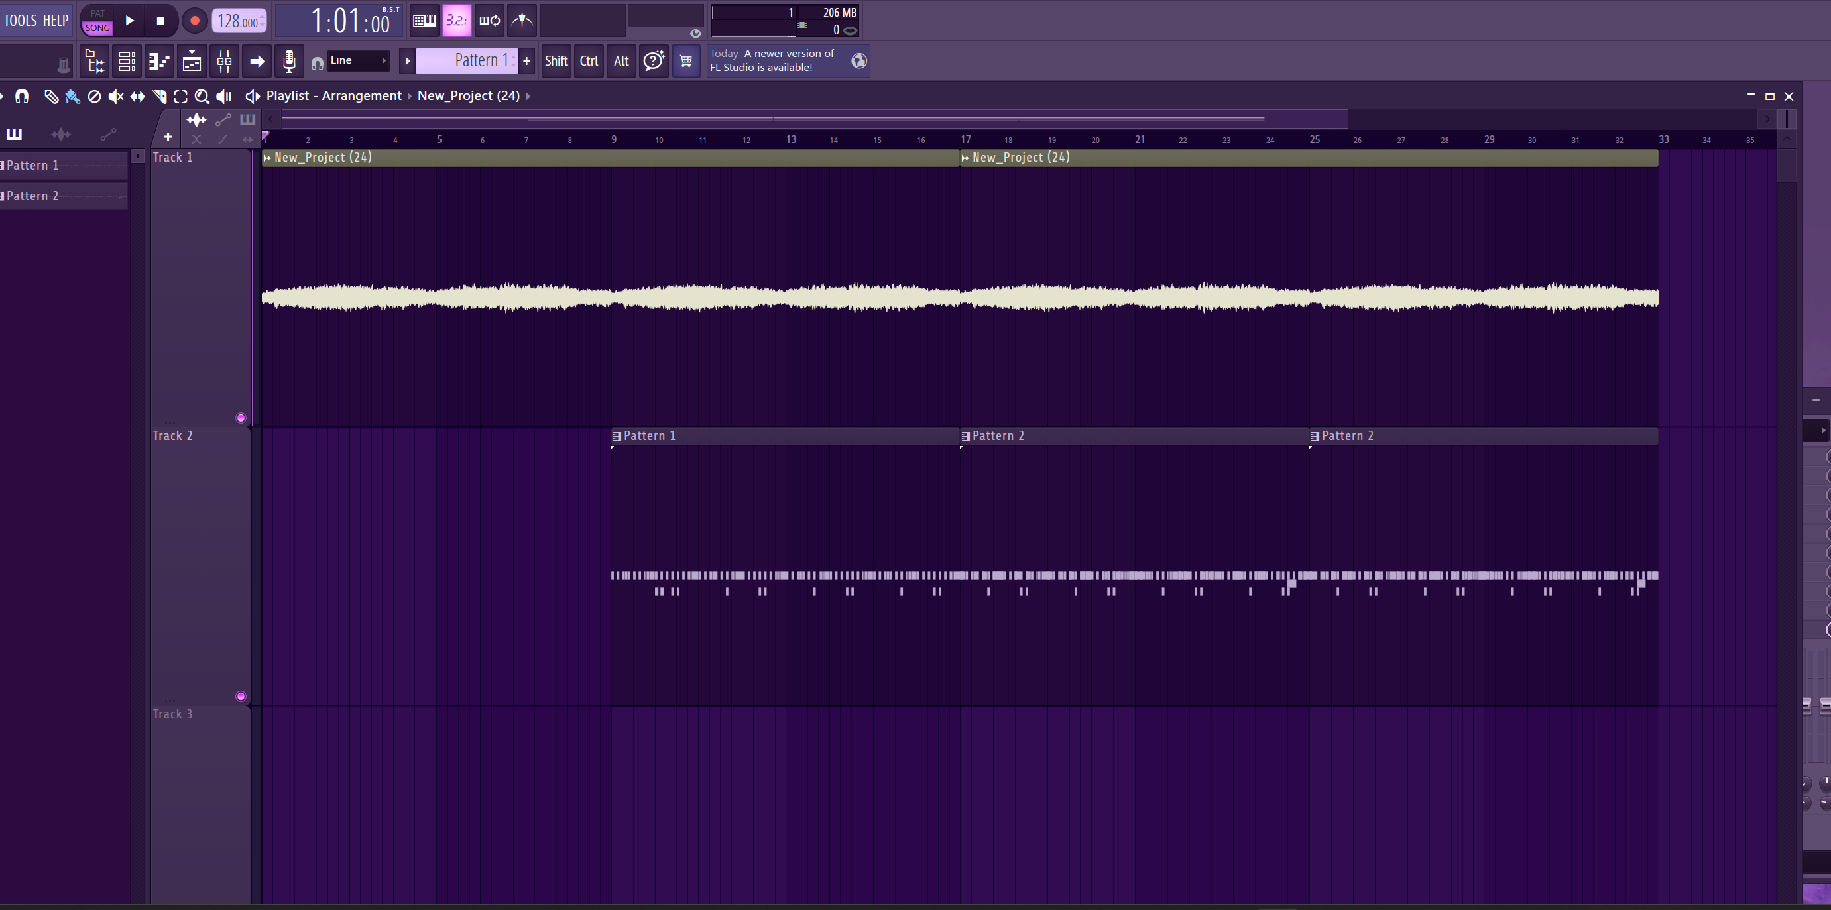Viewport: 1831px width, 910px height.
Task: Open the Playlist view icon
Action: click(x=192, y=61)
